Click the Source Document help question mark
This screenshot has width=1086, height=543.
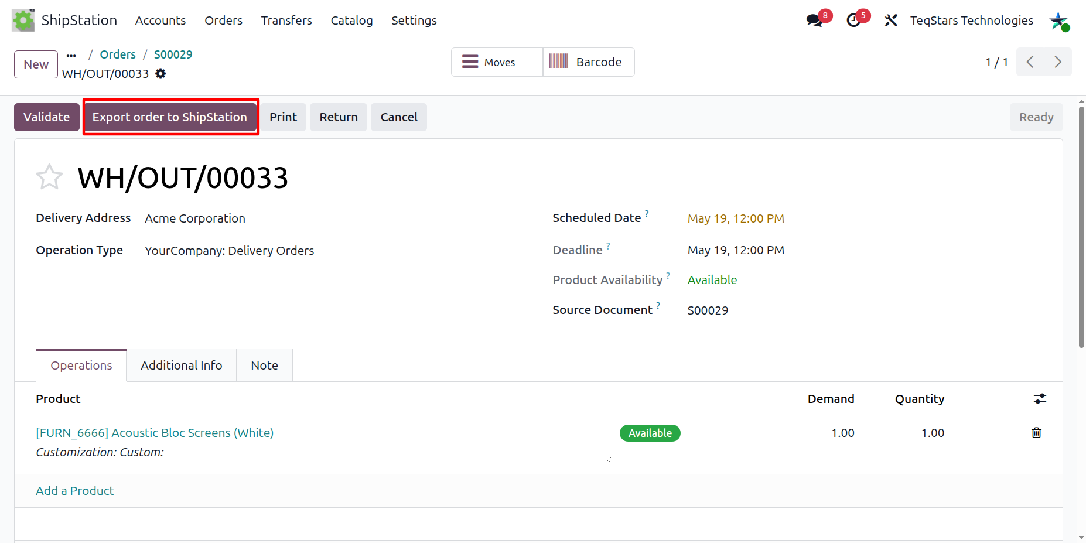658,305
